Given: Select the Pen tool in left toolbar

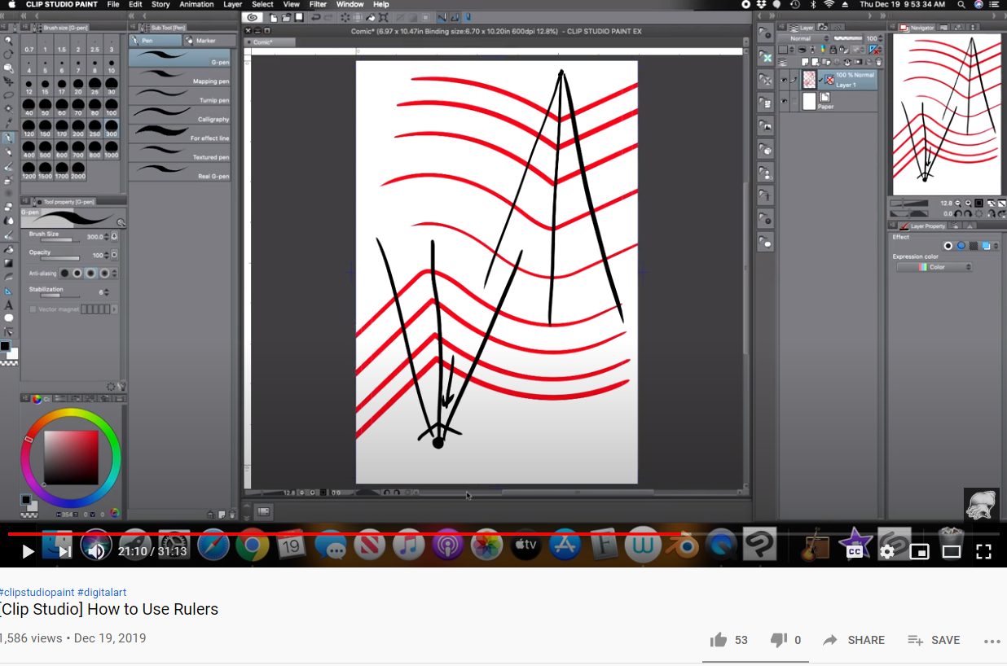Looking at the screenshot, I should click(x=8, y=138).
